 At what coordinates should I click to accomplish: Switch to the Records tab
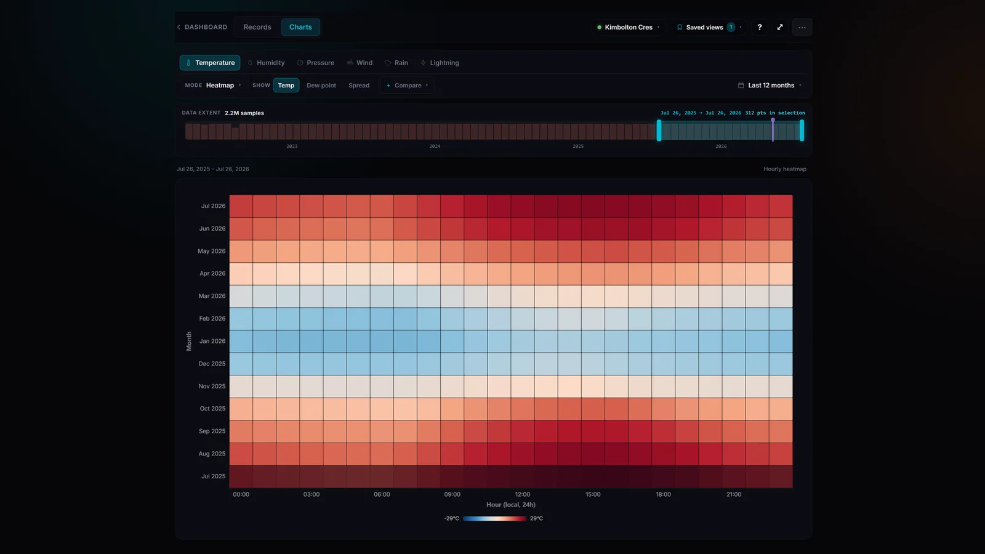(257, 27)
